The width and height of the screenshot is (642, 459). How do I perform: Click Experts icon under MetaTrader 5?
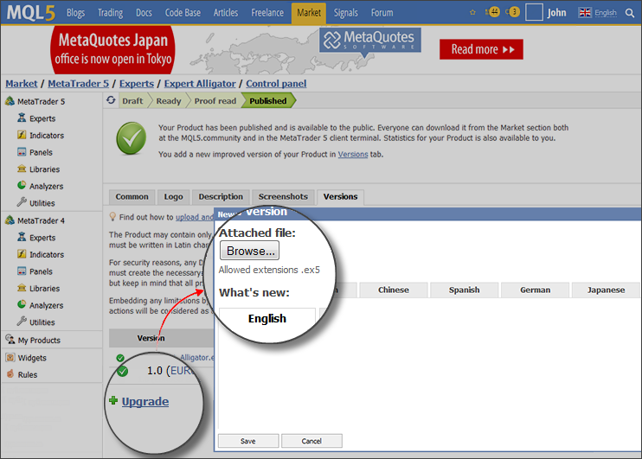[x=22, y=118]
